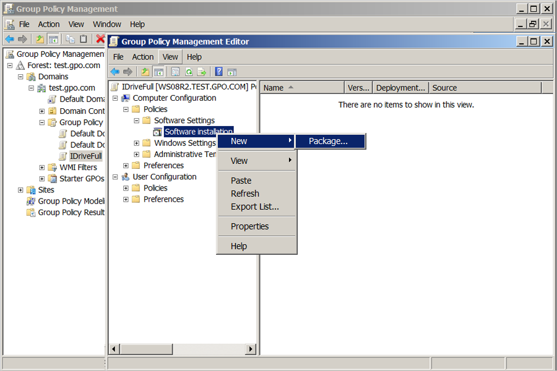This screenshot has height=371, width=557.
Task: Expand the Starter GPOs node
Action: [42, 179]
